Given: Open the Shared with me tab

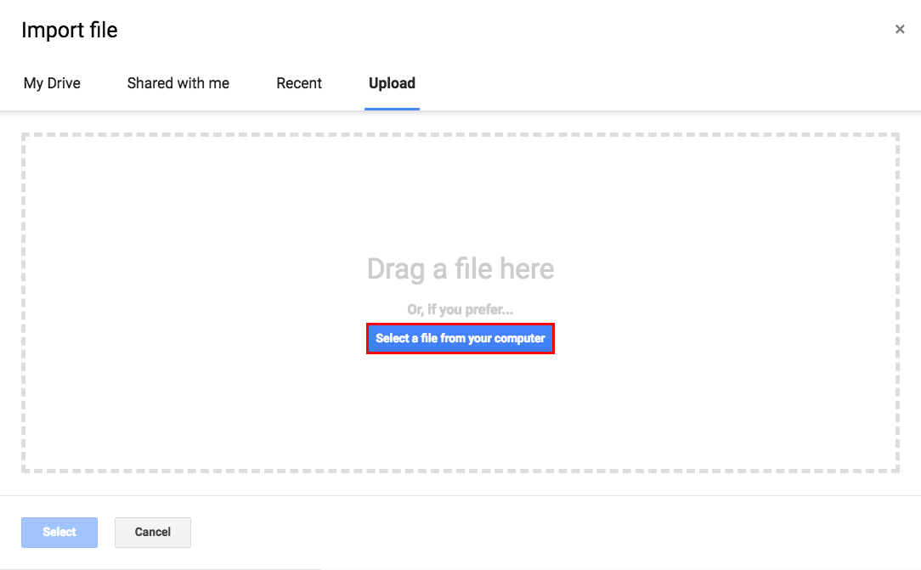Looking at the screenshot, I should click(178, 83).
